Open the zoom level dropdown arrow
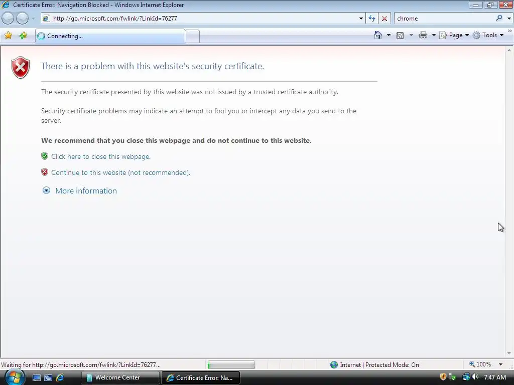Screen dimensions: 514x385 (x=500, y=364)
